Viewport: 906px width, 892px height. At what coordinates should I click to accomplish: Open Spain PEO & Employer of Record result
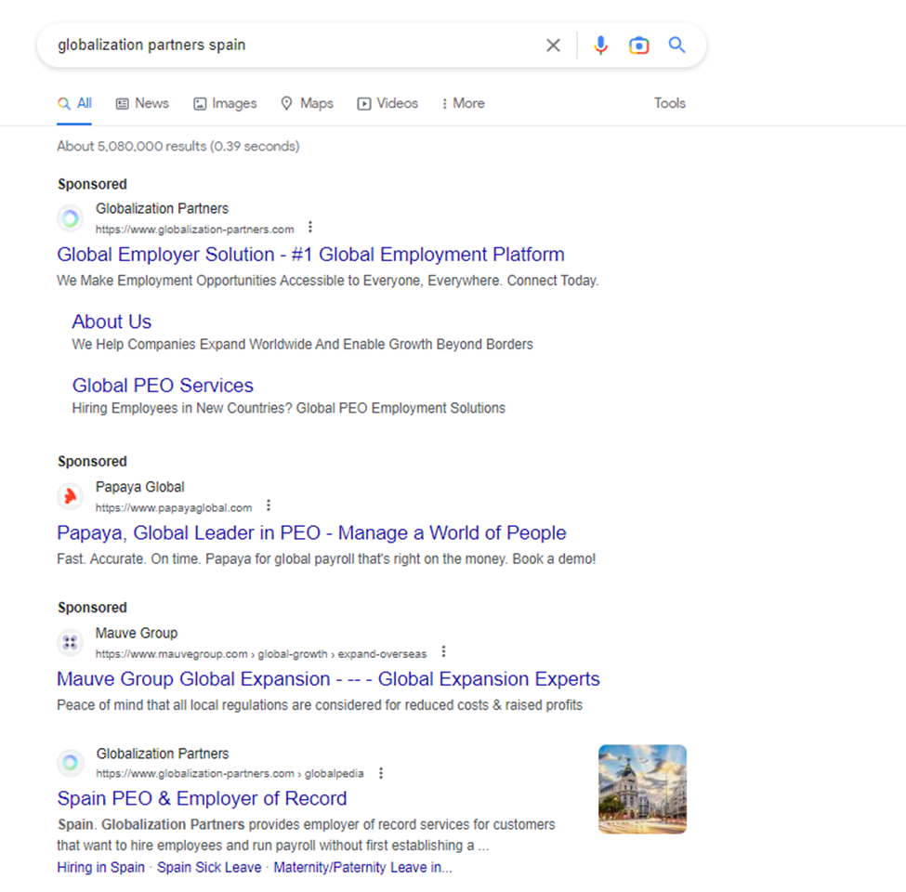pyautogui.click(x=202, y=798)
